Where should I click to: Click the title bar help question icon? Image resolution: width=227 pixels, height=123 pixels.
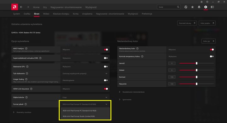(207, 2)
